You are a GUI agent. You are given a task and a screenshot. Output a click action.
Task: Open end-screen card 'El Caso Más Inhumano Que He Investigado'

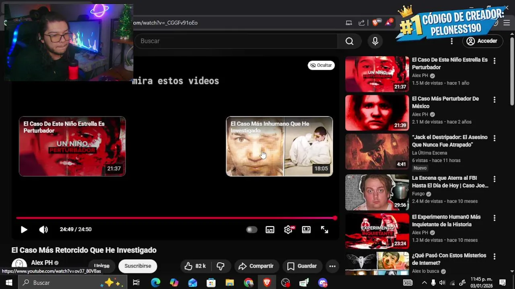coord(279,147)
